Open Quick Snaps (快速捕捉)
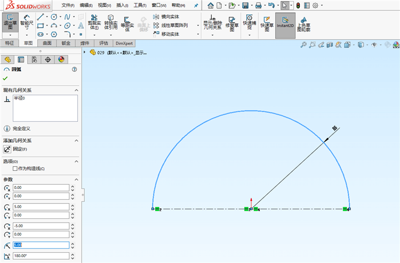This screenshot has height=263, width=400. coord(249,22)
